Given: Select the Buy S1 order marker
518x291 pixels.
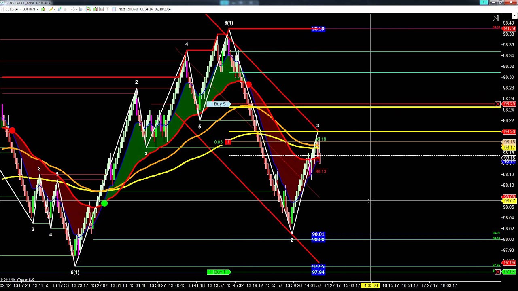Looking at the screenshot, I should coord(218,104).
